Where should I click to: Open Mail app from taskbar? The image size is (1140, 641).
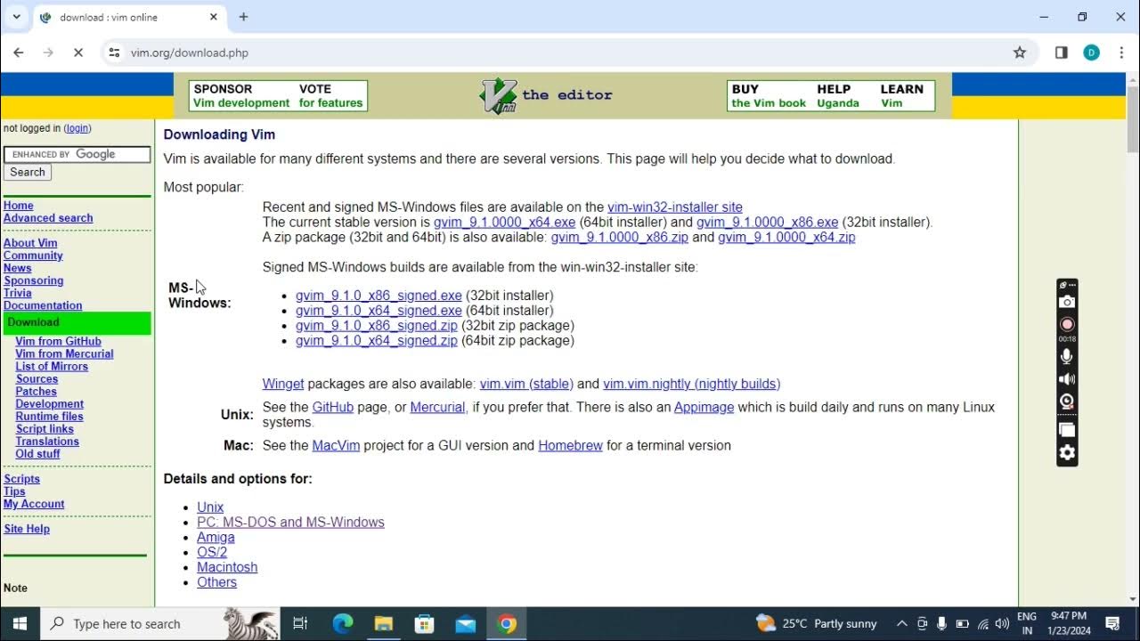tap(465, 623)
